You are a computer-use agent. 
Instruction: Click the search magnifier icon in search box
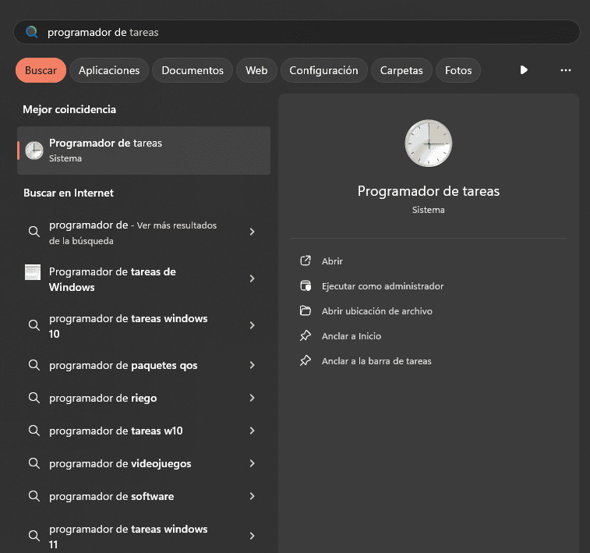(x=32, y=32)
